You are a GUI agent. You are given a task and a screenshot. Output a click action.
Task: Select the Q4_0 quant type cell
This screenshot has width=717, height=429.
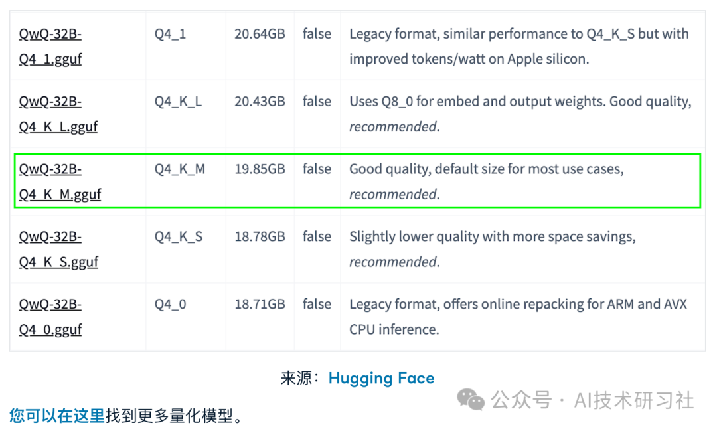[x=171, y=305]
